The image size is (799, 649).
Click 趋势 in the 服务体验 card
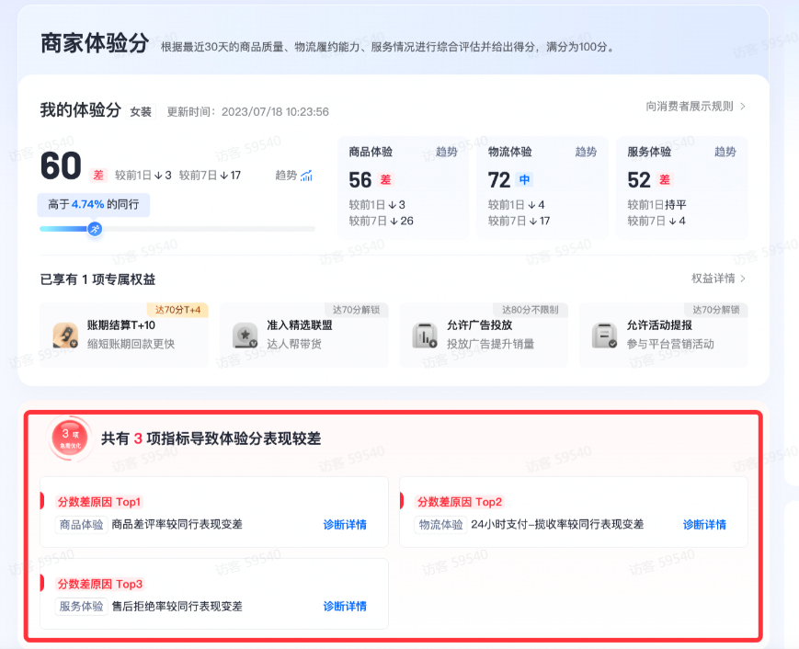click(725, 152)
